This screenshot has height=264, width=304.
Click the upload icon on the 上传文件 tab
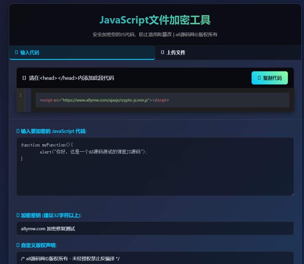coord(162,52)
